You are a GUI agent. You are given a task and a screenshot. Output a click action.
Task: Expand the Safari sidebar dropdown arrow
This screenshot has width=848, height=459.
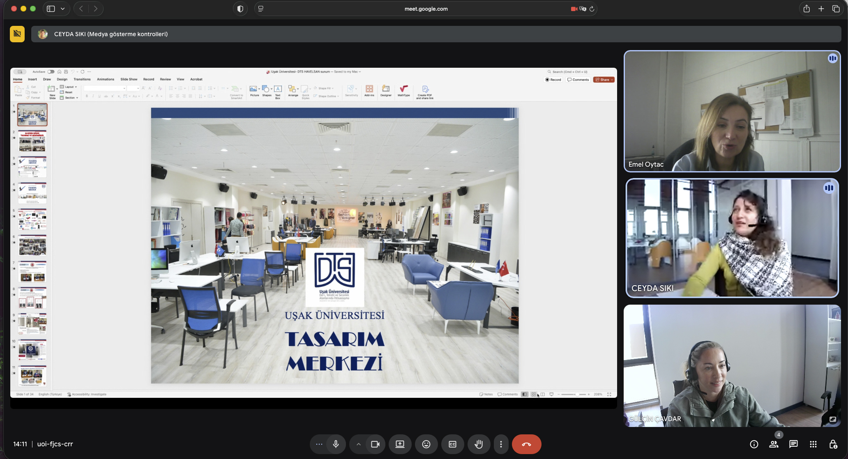tap(62, 9)
